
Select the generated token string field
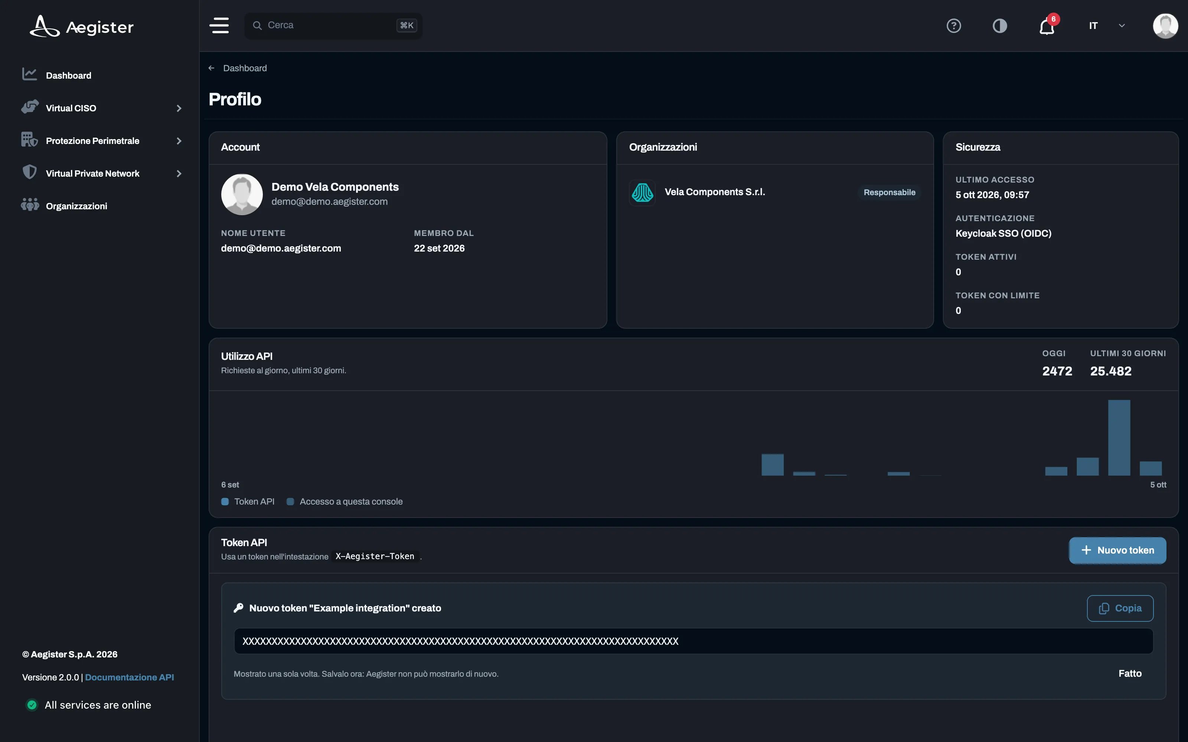pos(693,641)
